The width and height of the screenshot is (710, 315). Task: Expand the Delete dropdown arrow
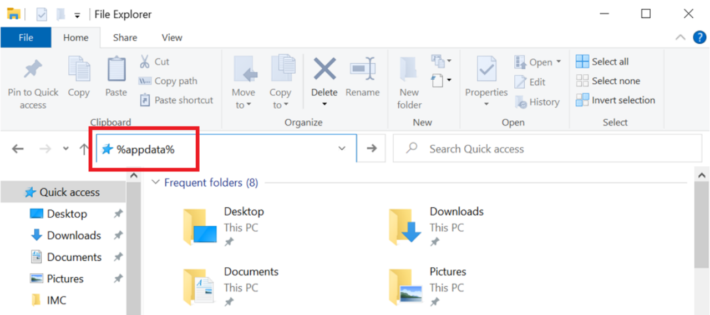(x=324, y=104)
